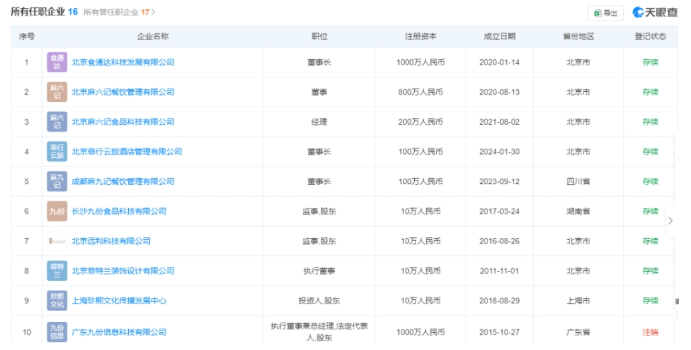The height and width of the screenshot is (350, 691).
Task: Click the 珍熙文化 company logo icon
Action: pos(57,301)
